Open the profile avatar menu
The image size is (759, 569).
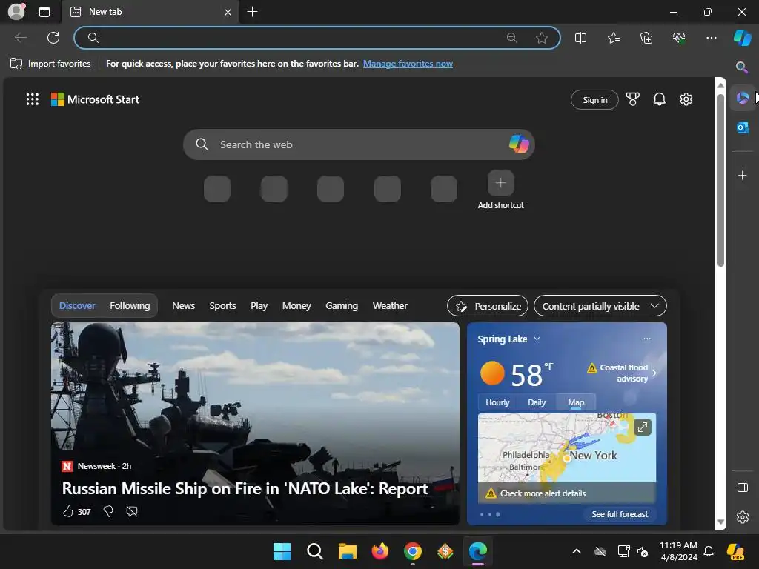click(16, 12)
